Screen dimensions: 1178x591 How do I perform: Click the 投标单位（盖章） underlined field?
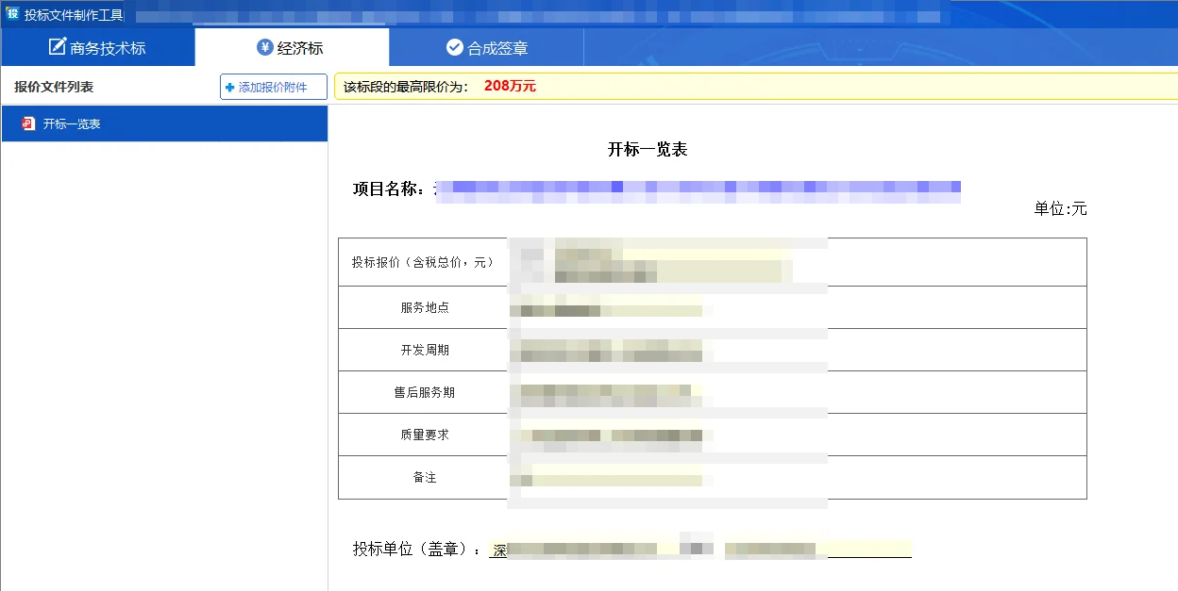(x=698, y=549)
